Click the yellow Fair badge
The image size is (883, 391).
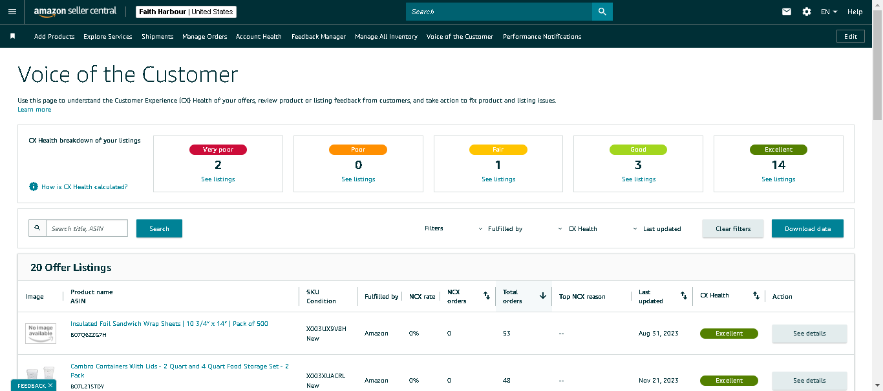[498, 150]
